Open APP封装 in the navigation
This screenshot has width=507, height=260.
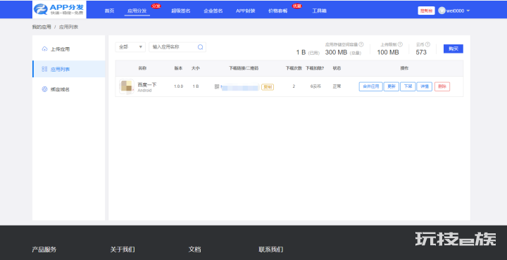[246, 11]
